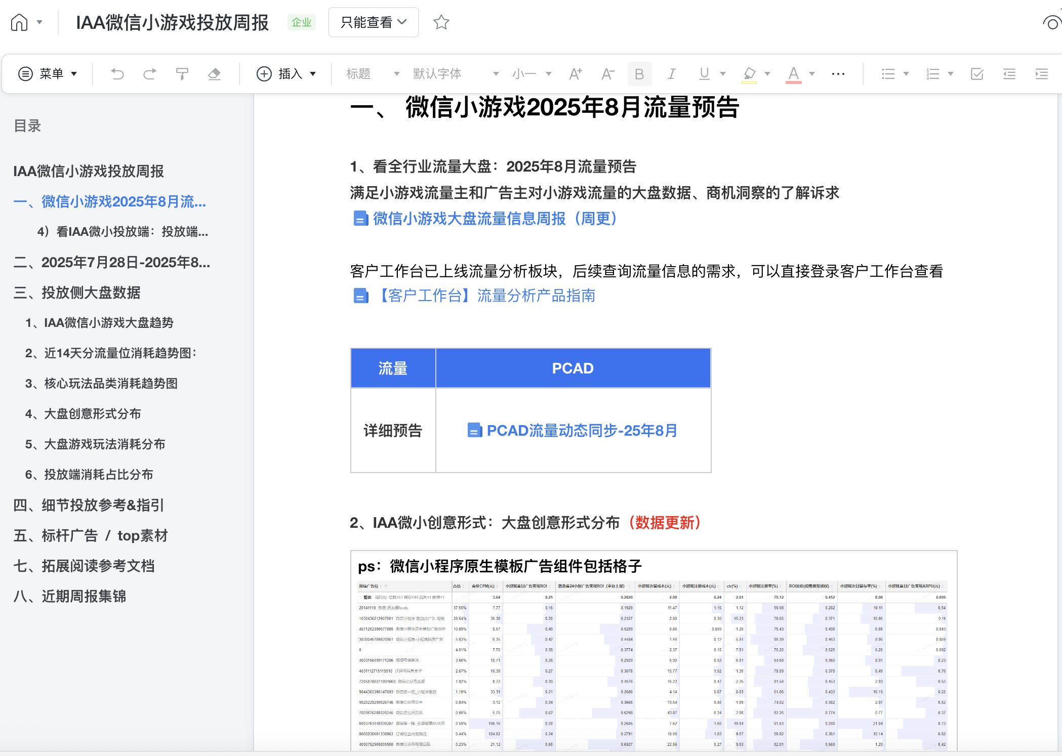Insert a checkbox to-do list
This screenshot has height=756, width=1062.
click(977, 74)
